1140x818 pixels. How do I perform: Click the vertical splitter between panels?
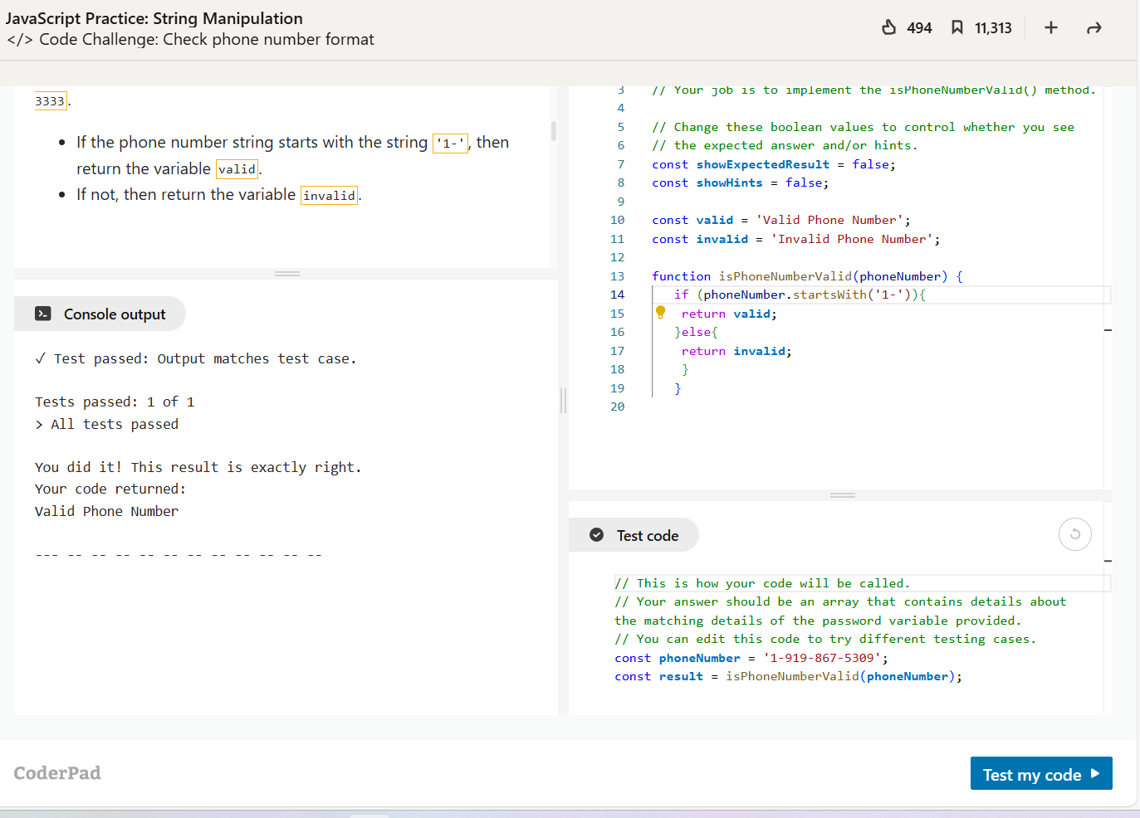pyautogui.click(x=563, y=401)
